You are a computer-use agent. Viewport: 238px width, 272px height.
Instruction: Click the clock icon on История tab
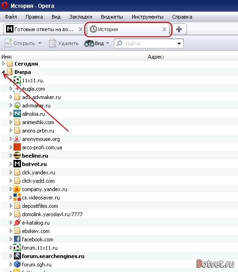pos(93,29)
